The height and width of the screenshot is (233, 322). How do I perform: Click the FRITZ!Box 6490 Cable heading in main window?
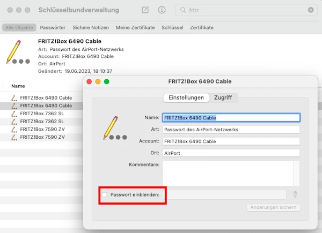pyautogui.click(x=70, y=41)
